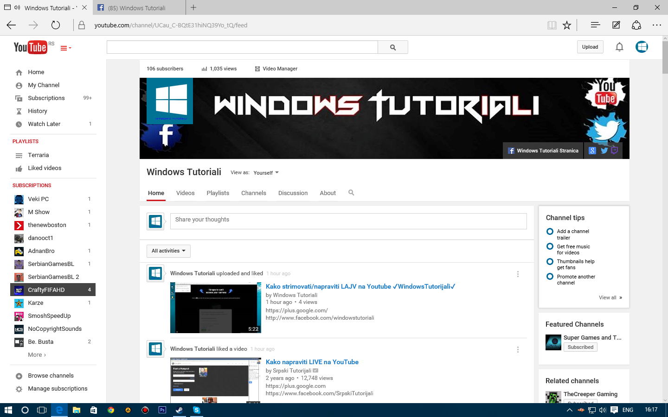Image resolution: width=668 pixels, height=417 pixels.
Task: Open notifications bell icon
Action: click(619, 47)
